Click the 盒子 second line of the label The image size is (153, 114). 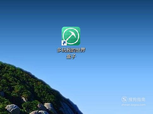(x=71, y=56)
